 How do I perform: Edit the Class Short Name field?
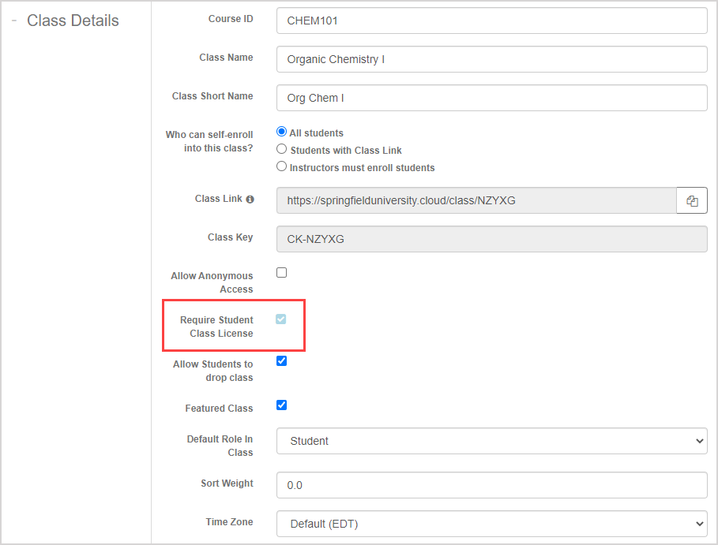click(491, 98)
